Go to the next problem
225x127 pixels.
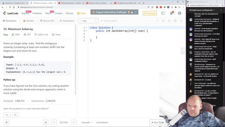click(x=73, y=122)
